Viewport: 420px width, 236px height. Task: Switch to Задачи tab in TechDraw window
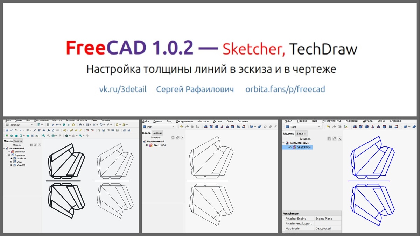point(18,141)
